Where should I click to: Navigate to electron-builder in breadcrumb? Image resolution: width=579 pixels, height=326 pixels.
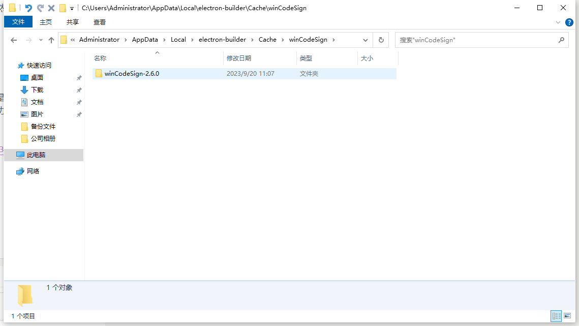[222, 40]
